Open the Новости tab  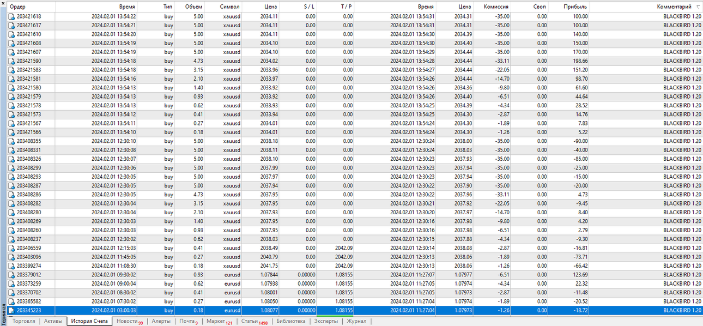(x=129, y=321)
